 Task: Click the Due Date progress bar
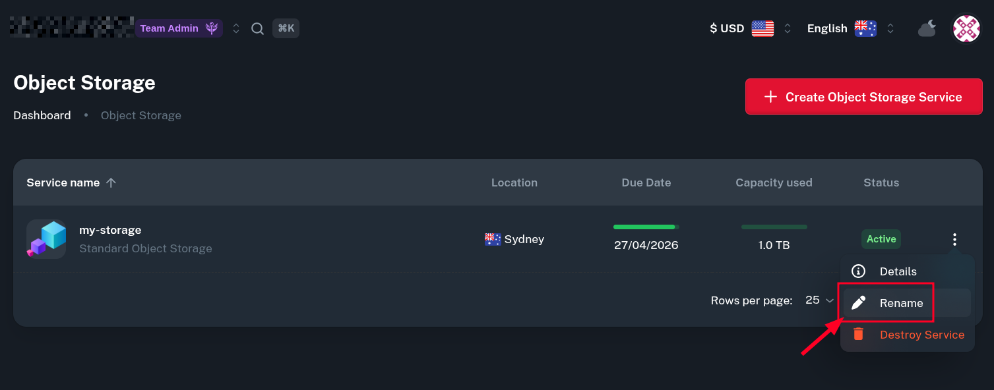[646, 227]
